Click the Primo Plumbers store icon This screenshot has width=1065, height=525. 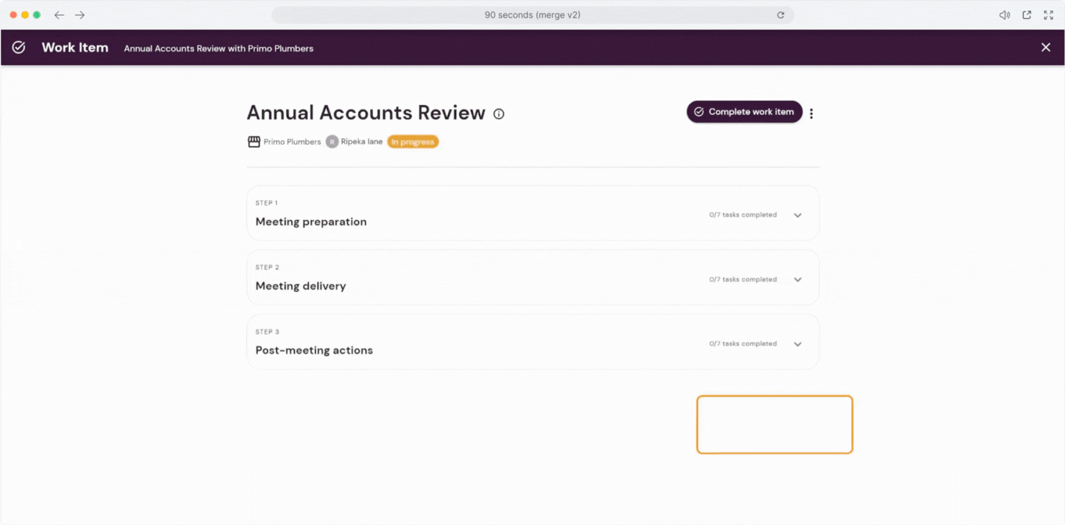coord(254,142)
